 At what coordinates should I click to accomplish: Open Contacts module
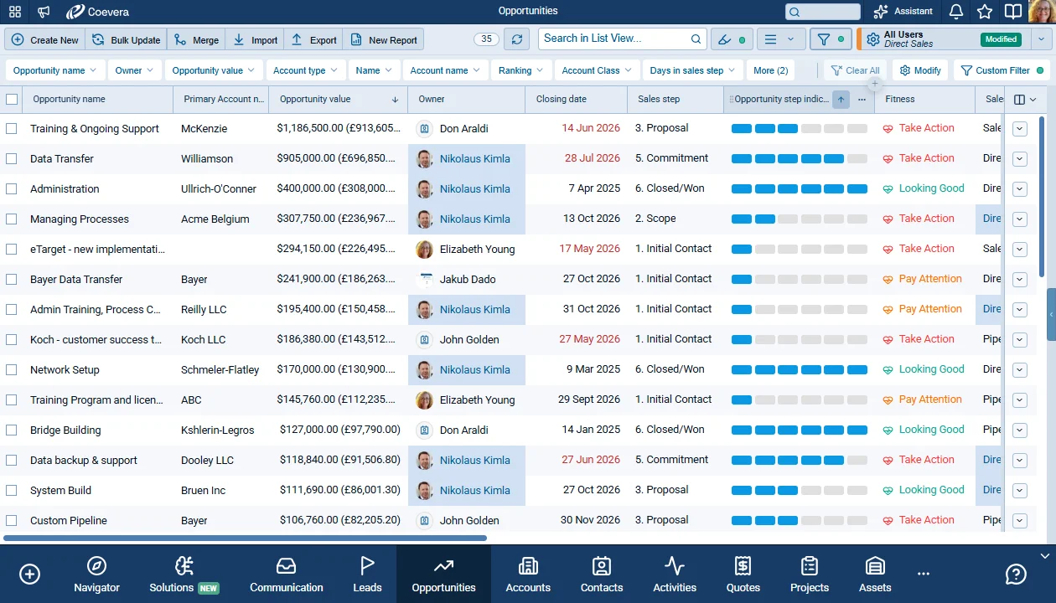click(x=602, y=575)
